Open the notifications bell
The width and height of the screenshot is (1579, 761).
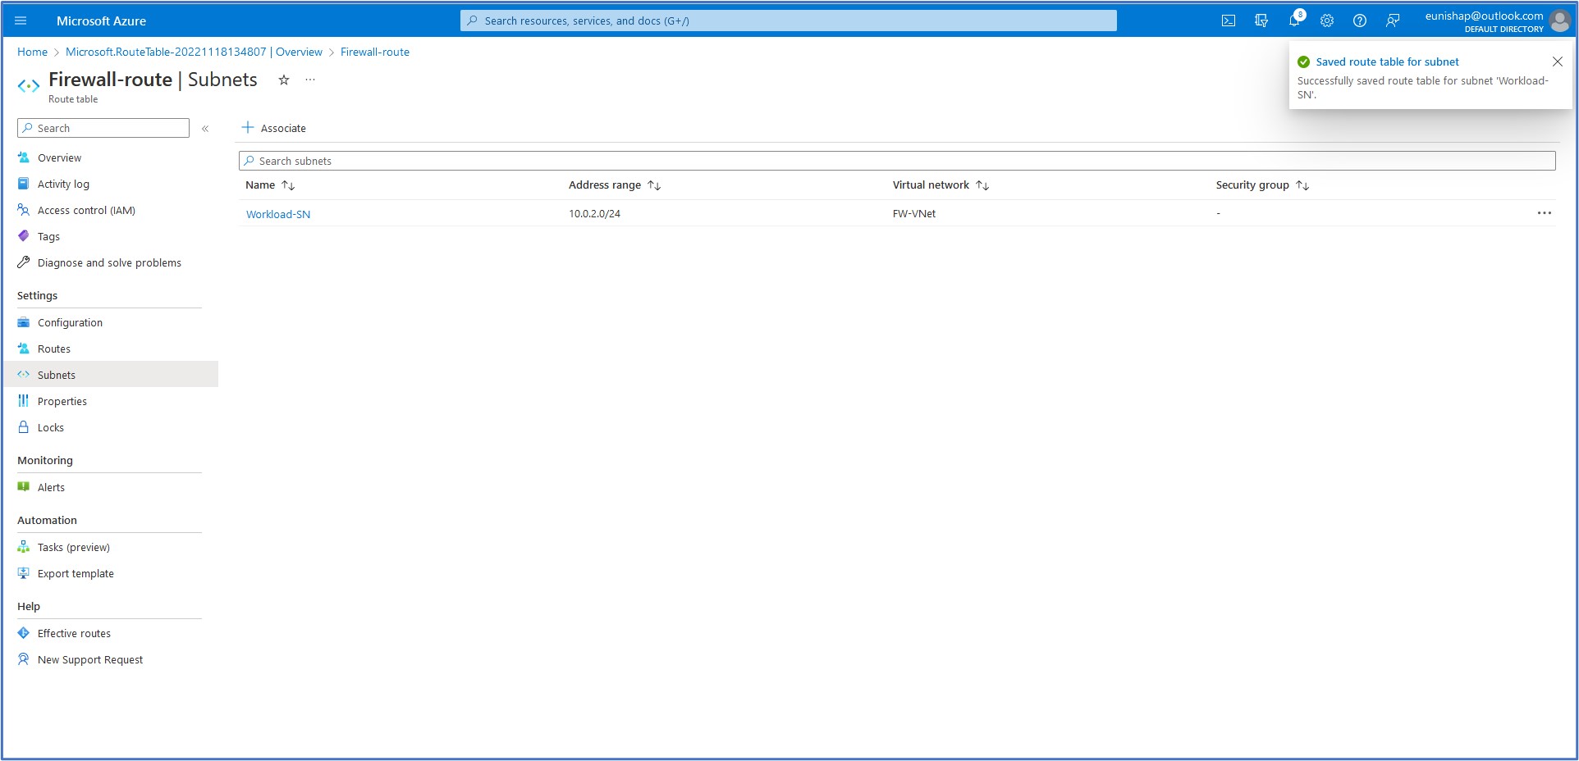coord(1294,21)
